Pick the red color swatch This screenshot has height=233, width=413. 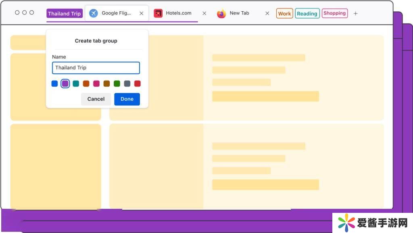[138, 84]
